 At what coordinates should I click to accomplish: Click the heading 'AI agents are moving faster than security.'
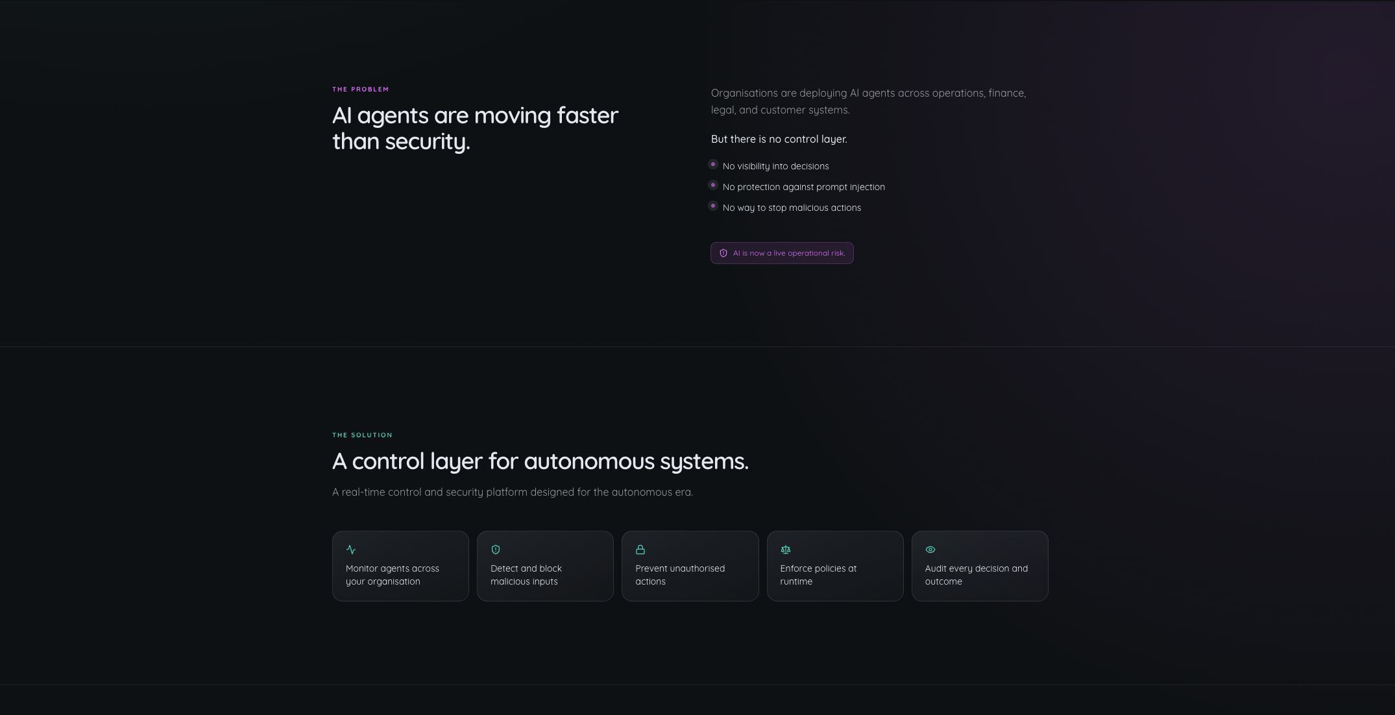(x=475, y=128)
